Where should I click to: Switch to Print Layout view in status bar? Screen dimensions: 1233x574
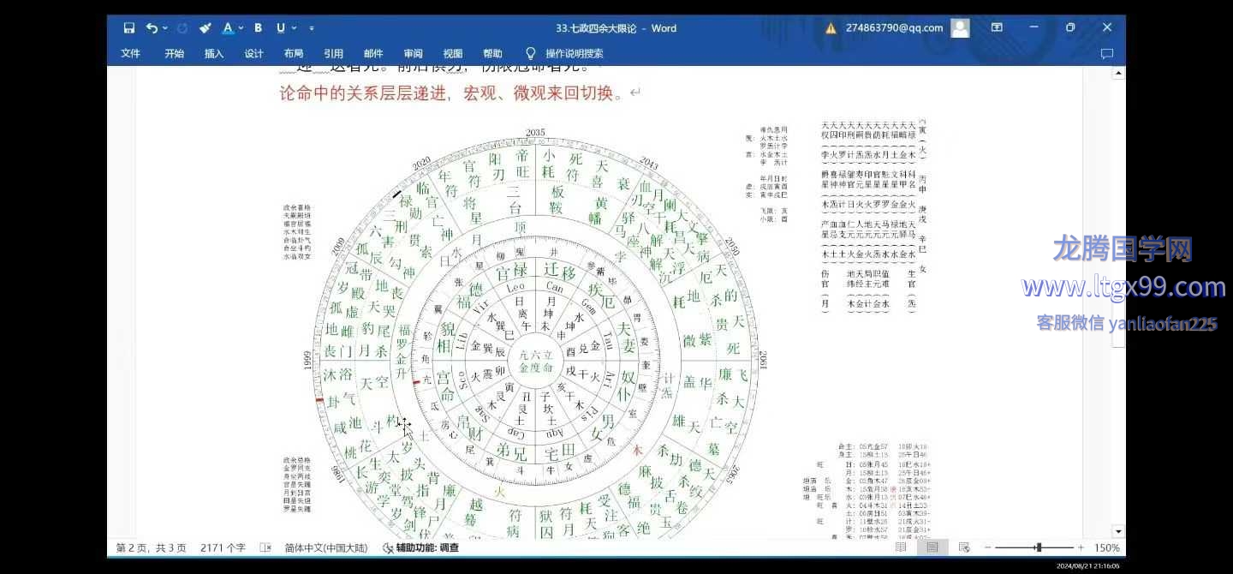pos(932,547)
